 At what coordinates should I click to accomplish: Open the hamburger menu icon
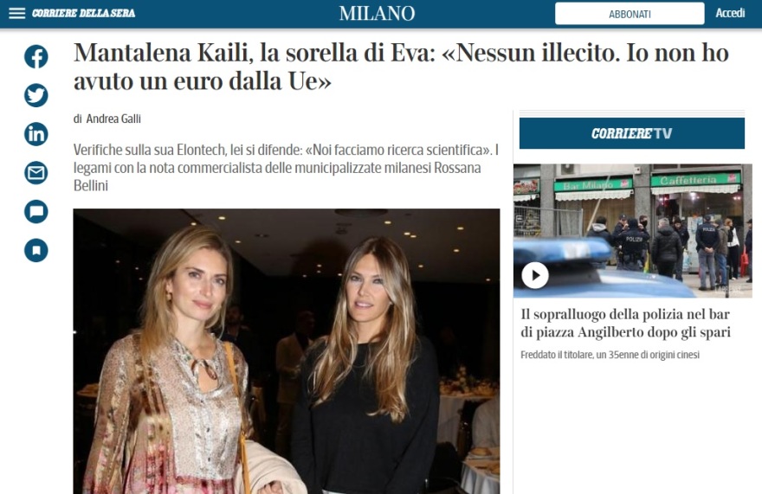tap(16, 13)
